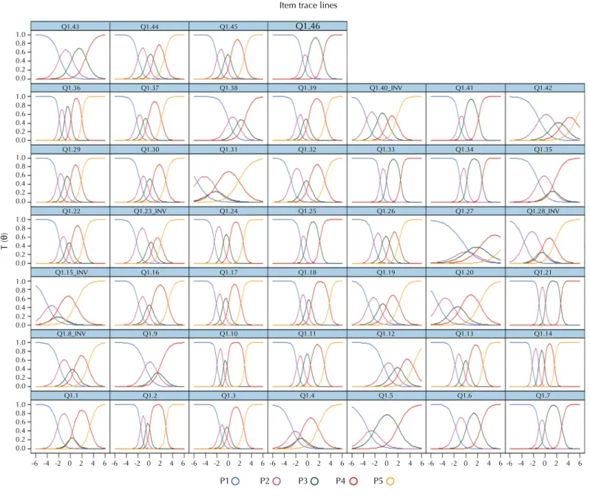Select the Q1.7 panel header
Screen dimensions: 590x496
[x=545, y=395]
